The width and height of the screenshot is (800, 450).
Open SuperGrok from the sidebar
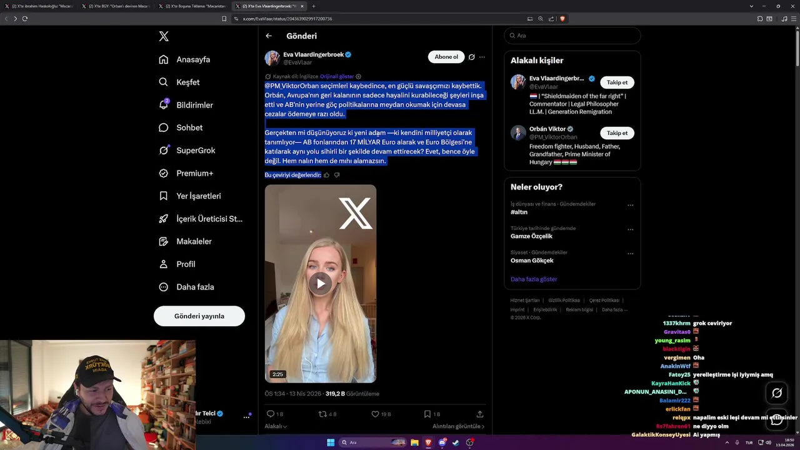point(187,150)
